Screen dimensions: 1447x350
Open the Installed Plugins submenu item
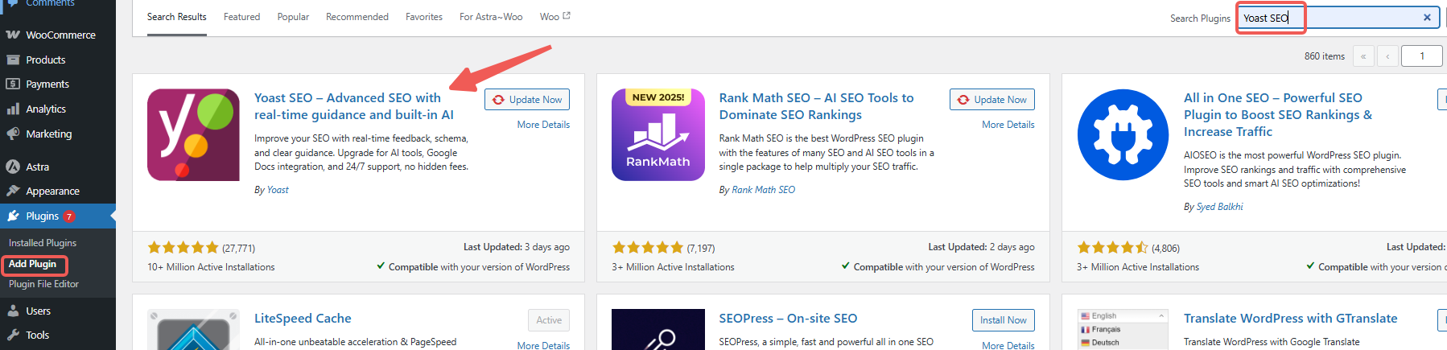pyautogui.click(x=43, y=243)
